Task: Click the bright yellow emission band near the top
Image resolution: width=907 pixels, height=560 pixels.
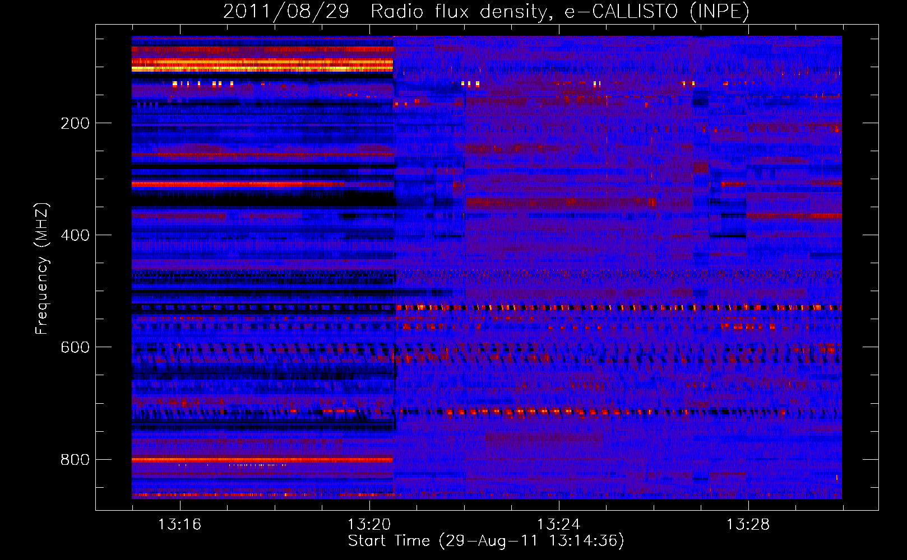Action: (262, 66)
